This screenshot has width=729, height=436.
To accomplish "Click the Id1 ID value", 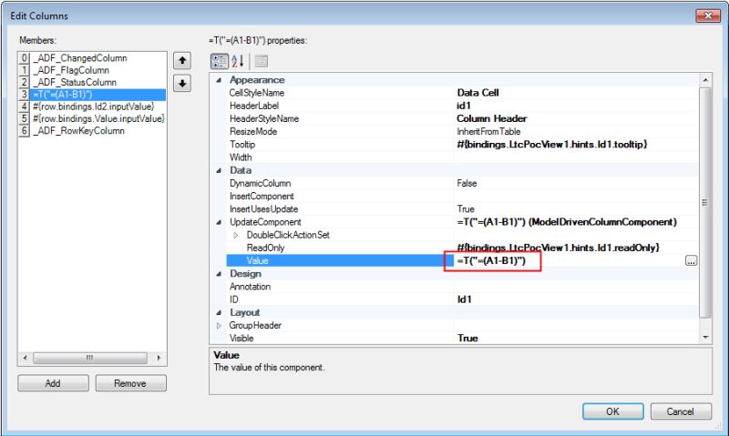I will pyautogui.click(x=464, y=300).
